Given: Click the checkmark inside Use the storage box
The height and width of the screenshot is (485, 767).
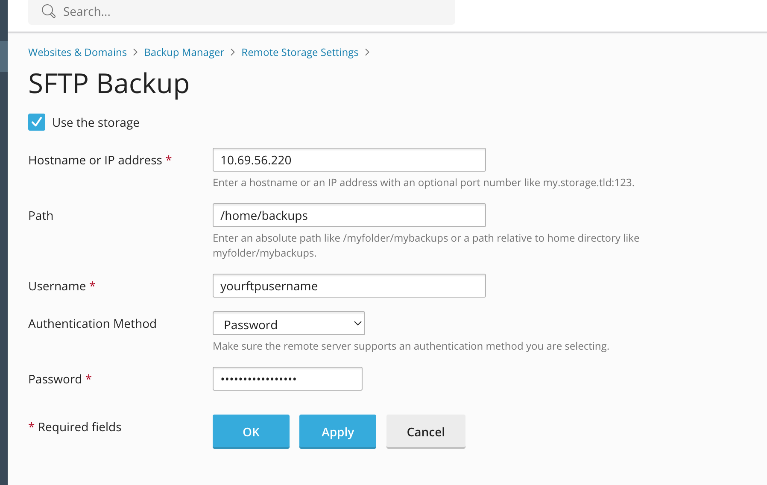Looking at the screenshot, I should pos(37,122).
